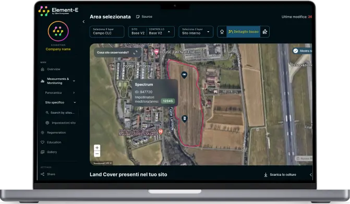Image resolution: width=350 pixels, height=204 pixels.
Task: Click the download arrow icon
Action: [265, 175]
